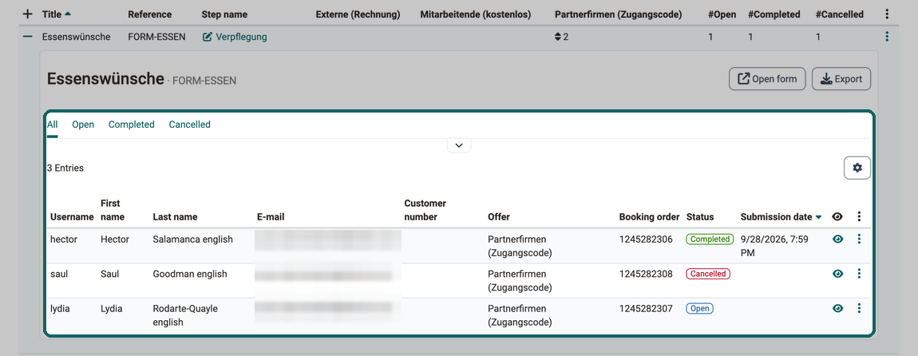Open the three-dot menu for the FORM-ESSEN row
Viewport: 918px width, 356px height.
coord(886,36)
